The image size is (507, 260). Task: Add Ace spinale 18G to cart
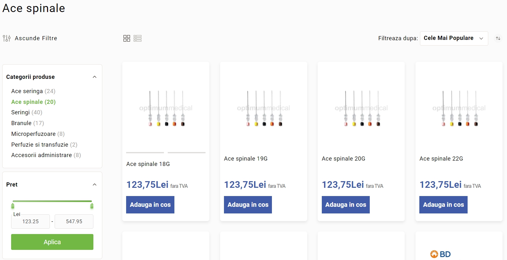point(150,205)
